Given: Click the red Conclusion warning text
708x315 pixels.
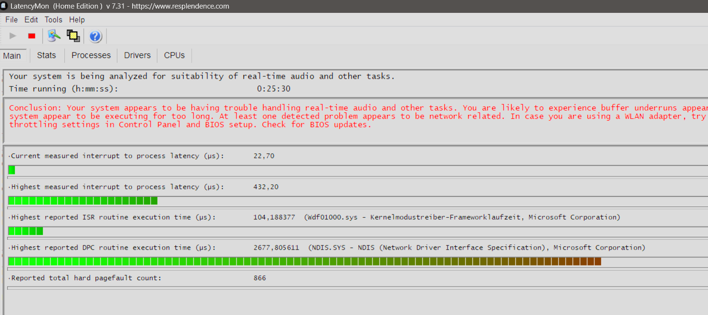Looking at the screenshot, I should [358, 116].
